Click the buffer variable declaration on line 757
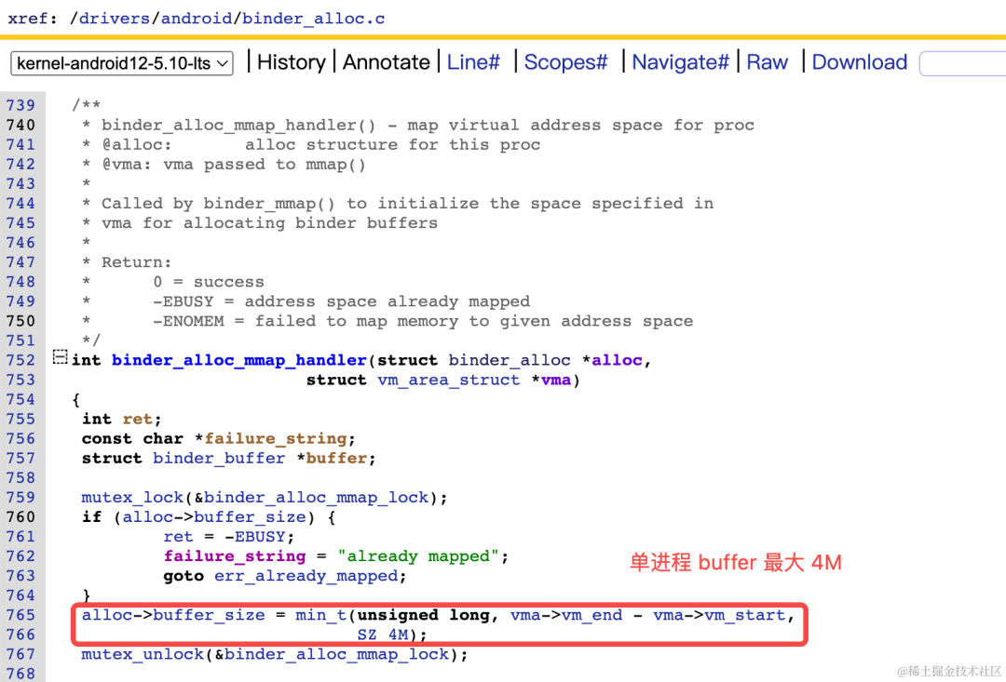 click(337, 459)
